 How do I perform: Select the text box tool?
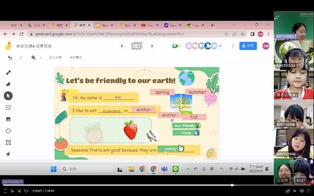[8, 142]
